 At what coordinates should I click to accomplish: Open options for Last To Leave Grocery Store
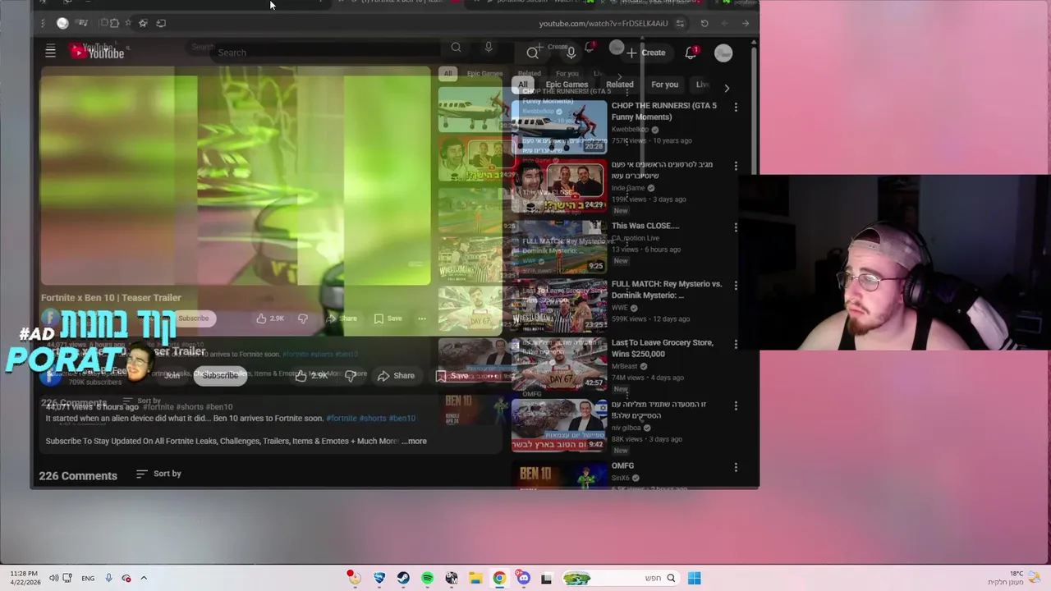pos(736,344)
